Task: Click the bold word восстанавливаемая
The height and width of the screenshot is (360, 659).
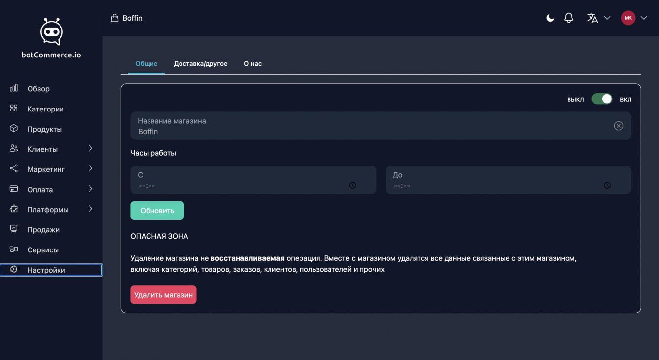Action: click(247, 258)
